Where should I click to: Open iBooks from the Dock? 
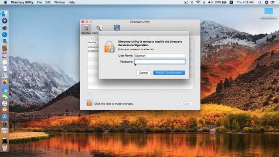tap(5, 110)
